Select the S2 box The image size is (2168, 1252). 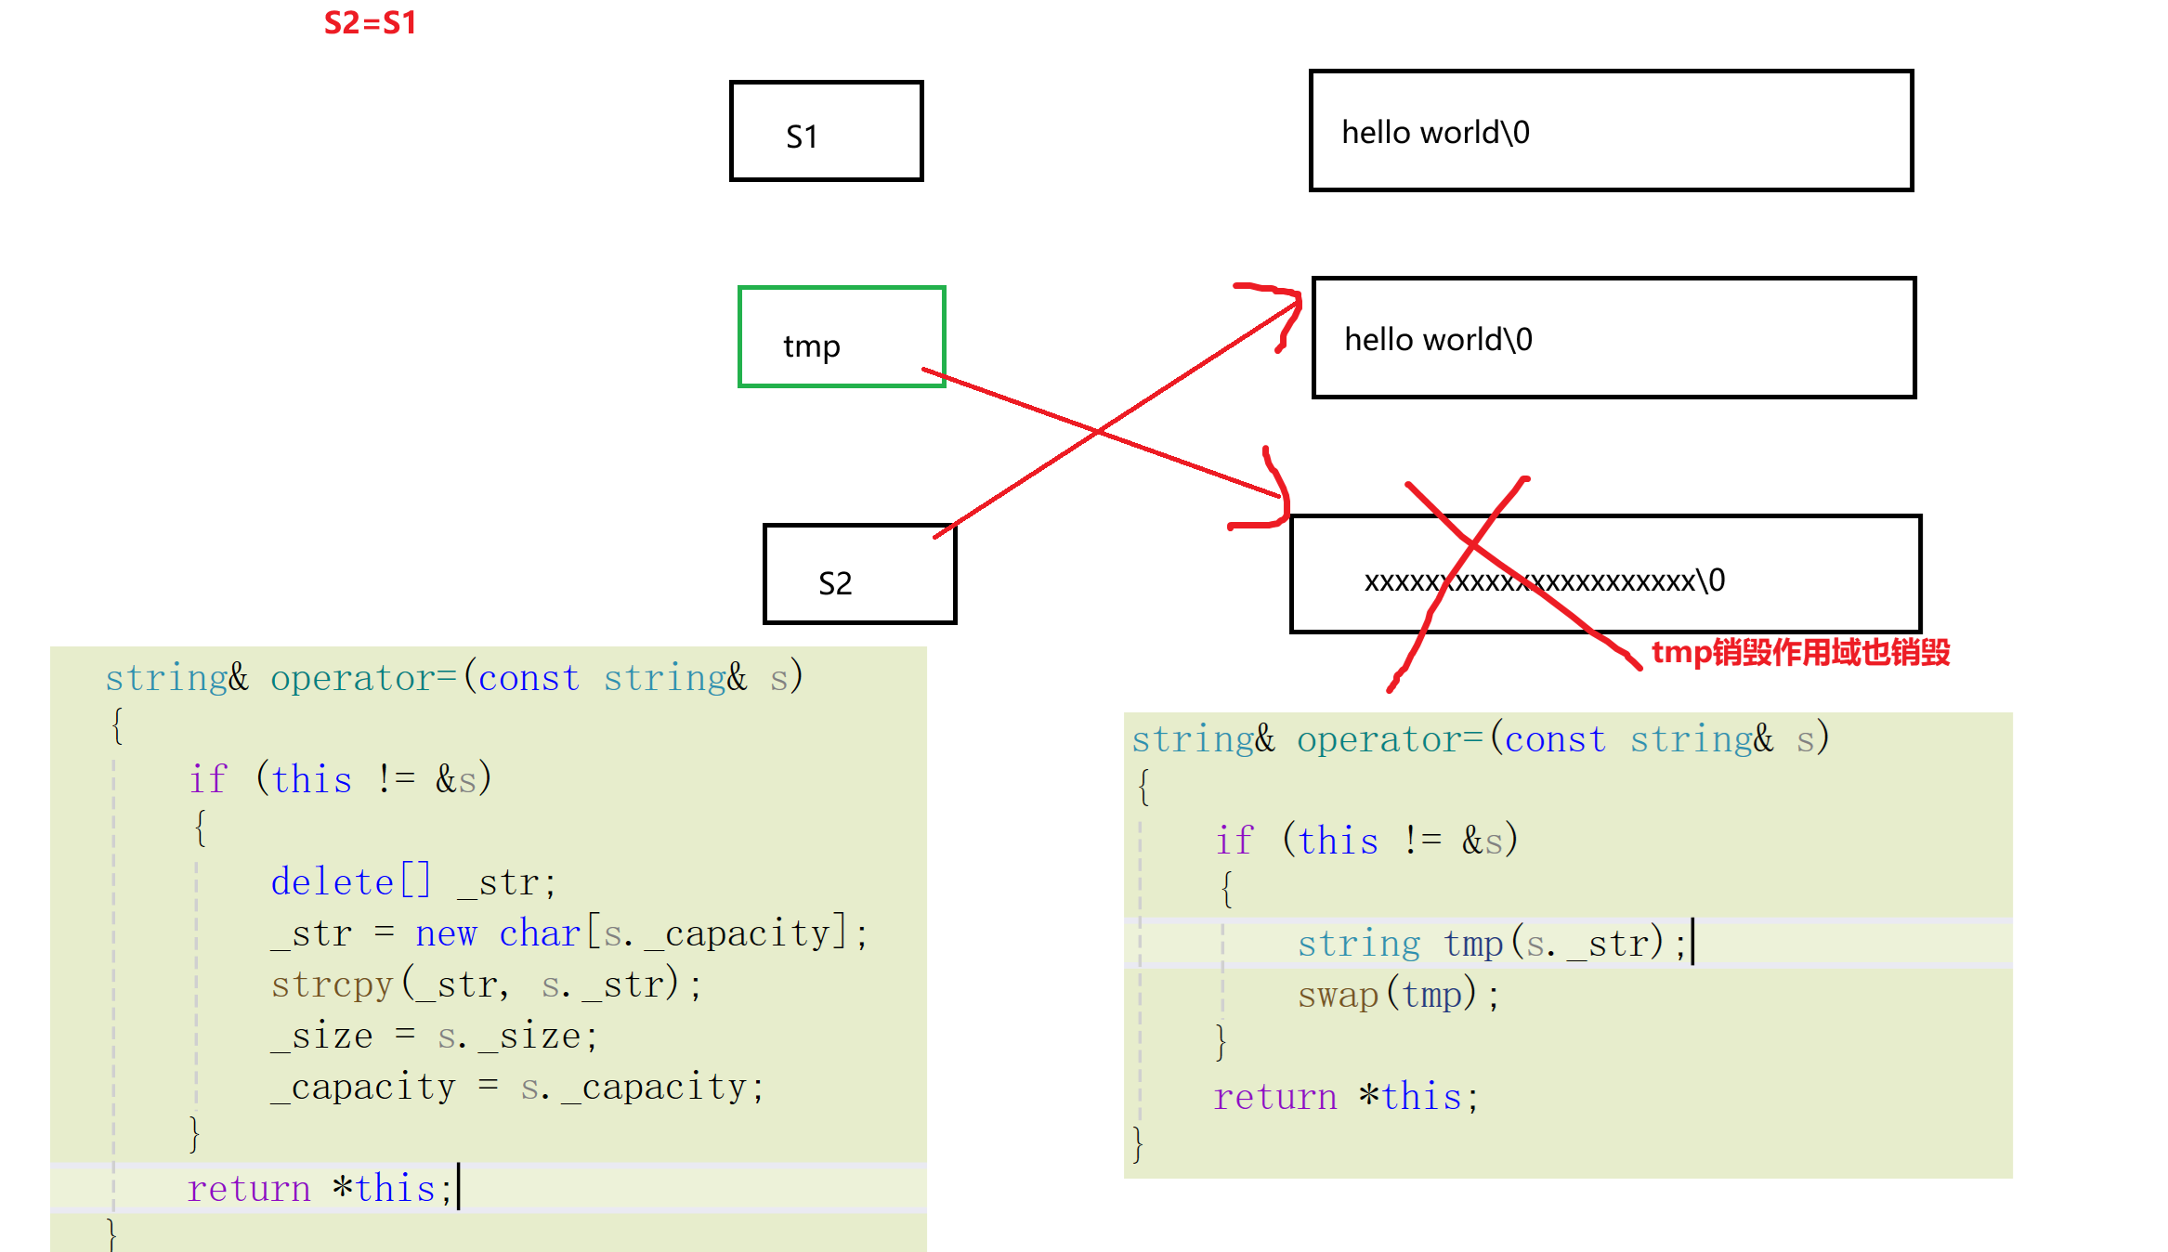859,574
